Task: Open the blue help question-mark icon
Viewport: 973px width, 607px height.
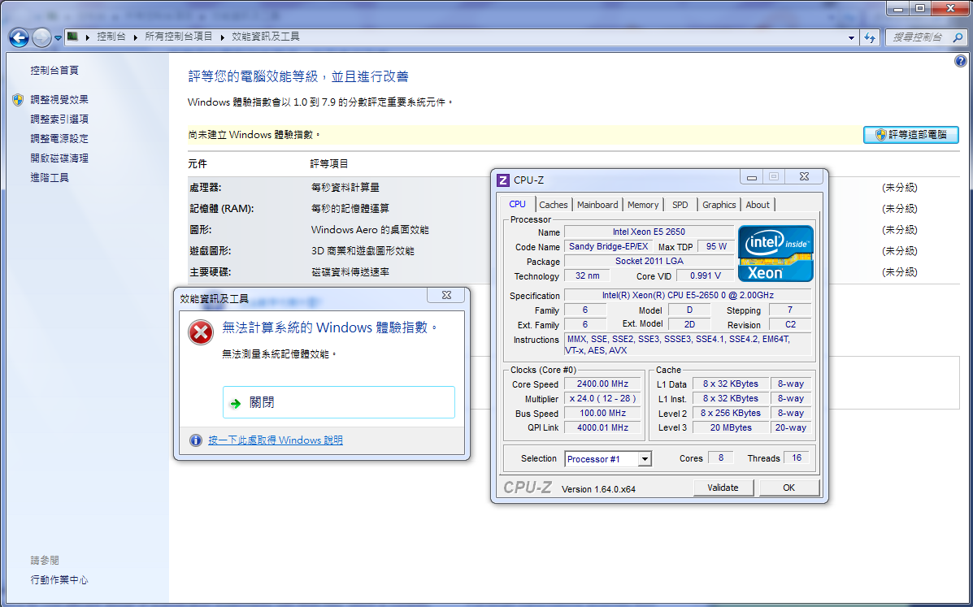Action: [961, 61]
